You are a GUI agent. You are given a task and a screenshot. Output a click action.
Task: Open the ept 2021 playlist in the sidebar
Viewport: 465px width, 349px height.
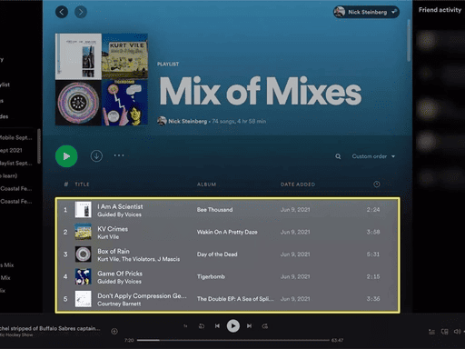click(x=11, y=150)
